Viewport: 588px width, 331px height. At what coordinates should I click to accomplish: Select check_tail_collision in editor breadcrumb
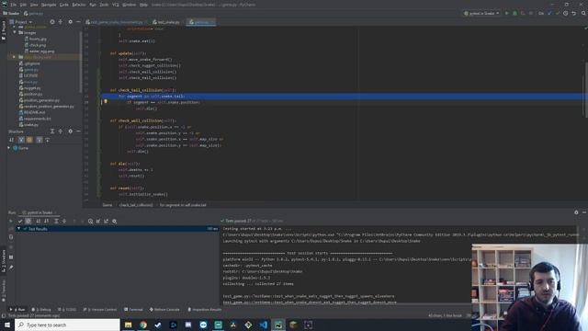[x=136, y=205]
